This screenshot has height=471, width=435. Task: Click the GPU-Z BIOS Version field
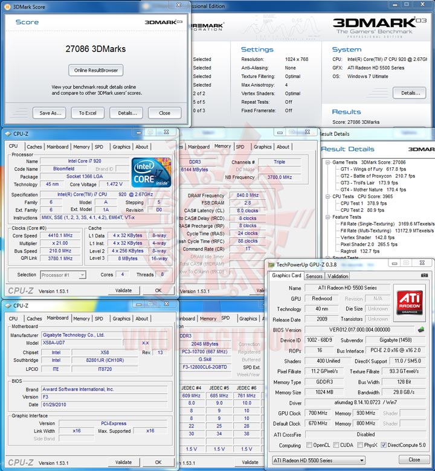(359, 330)
